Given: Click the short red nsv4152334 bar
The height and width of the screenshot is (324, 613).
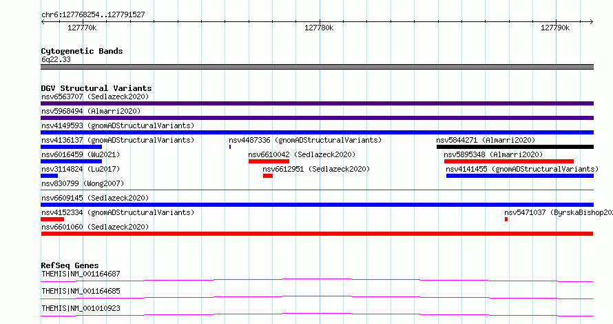Looking at the screenshot, I should click(x=52, y=219).
